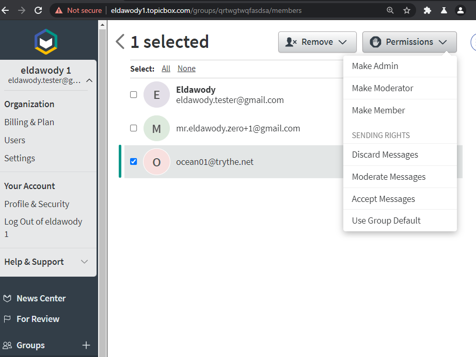
Task: Click the mr.eldawody.zero+1@gmail.com email text
Action: pyautogui.click(x=238, y=128)
